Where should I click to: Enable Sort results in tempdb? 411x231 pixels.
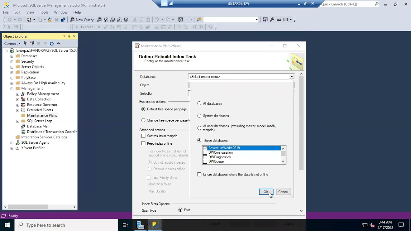pos(144,136)
